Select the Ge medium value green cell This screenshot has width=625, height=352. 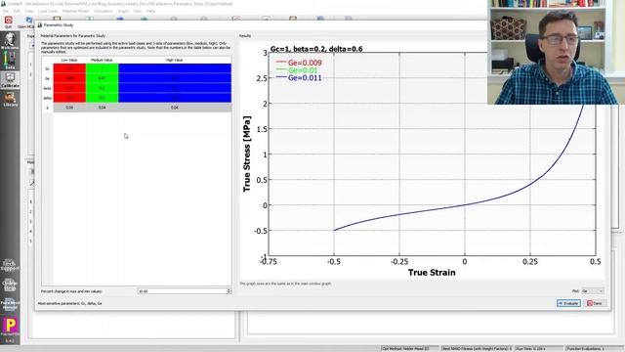102,78
